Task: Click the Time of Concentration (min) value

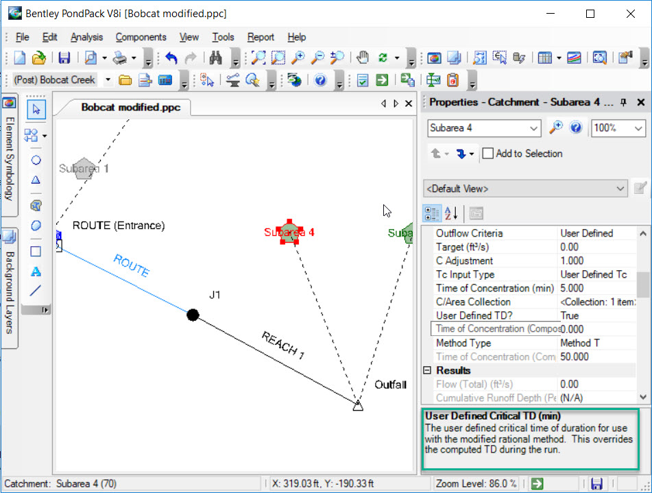Action: point(596,288)
